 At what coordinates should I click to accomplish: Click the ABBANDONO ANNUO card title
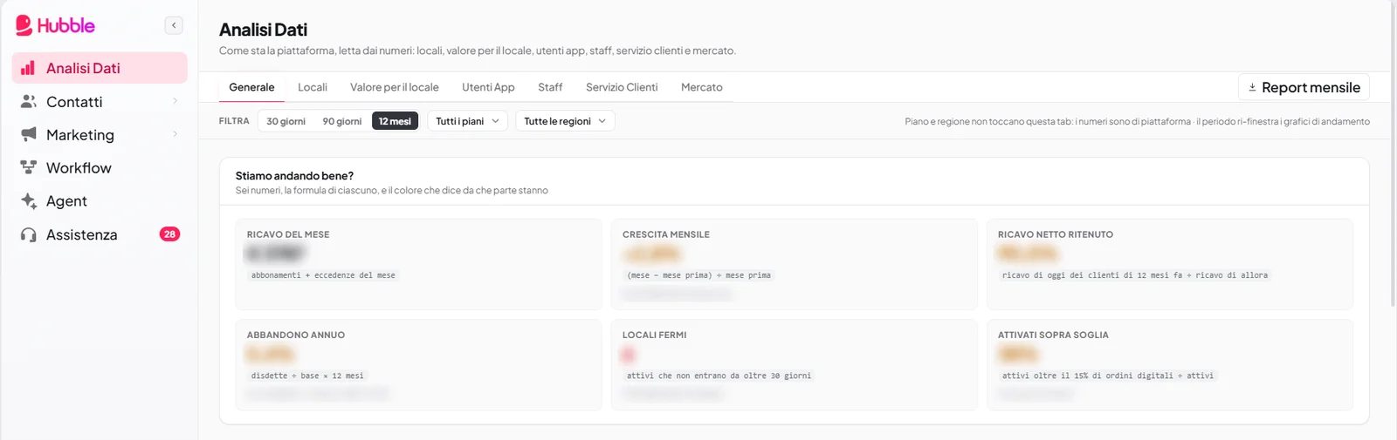(296, 335)
